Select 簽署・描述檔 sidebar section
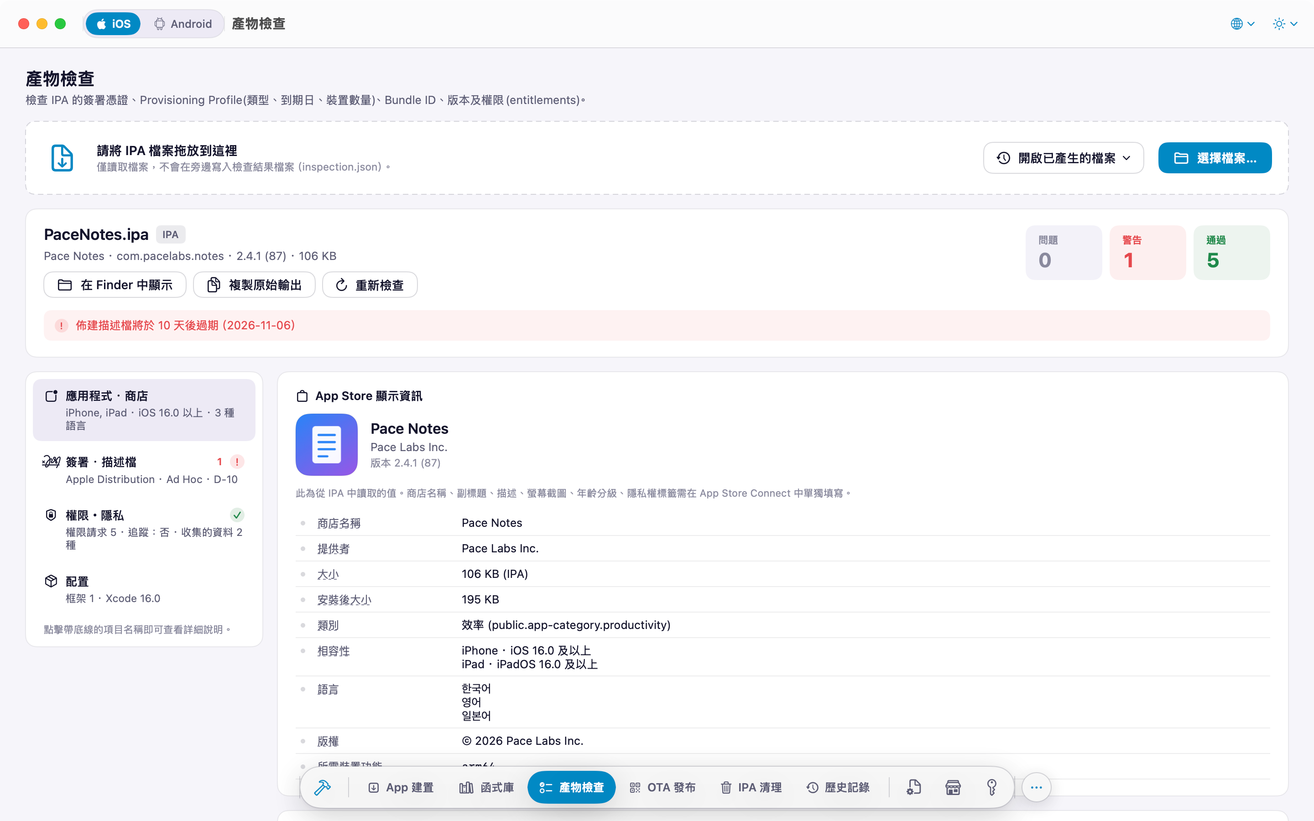The image size is (1314, 821). pos(144,470)
